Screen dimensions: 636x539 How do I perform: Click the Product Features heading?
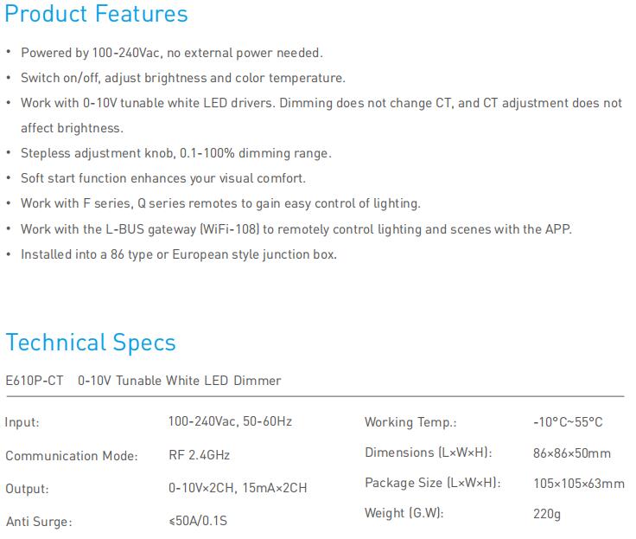point(97,14)
